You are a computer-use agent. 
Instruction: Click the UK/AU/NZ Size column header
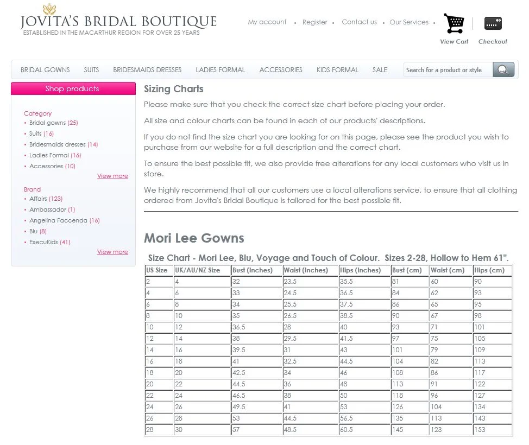tap(202, 270)
